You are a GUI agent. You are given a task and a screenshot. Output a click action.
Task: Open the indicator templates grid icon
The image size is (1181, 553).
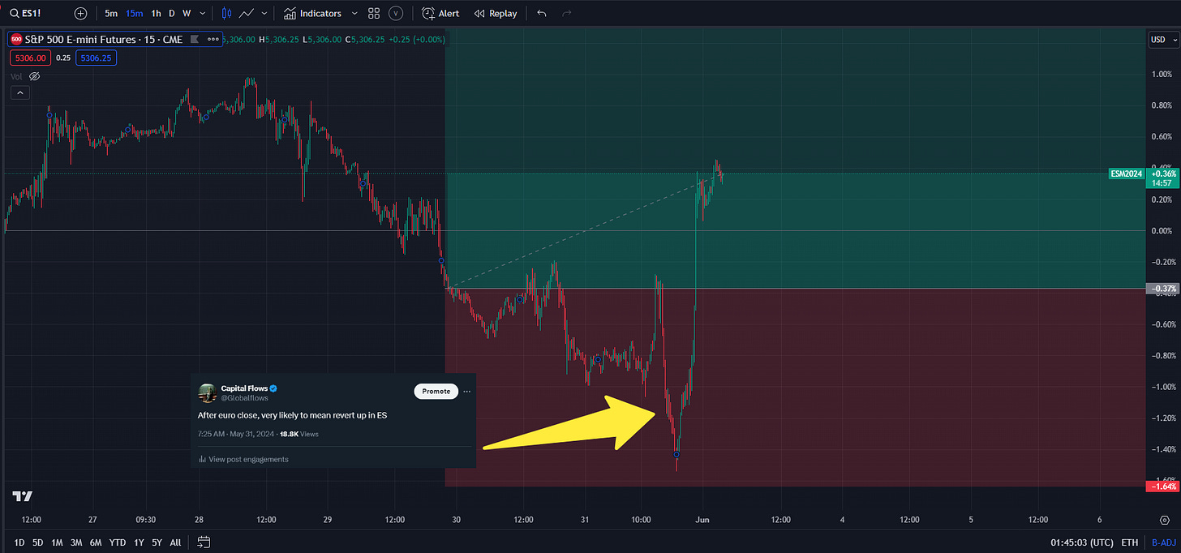pos(373,13)
